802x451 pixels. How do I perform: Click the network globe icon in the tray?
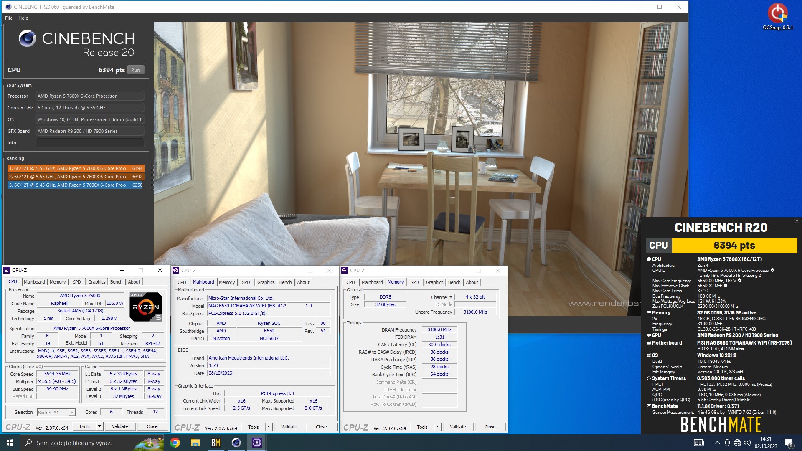(737, 443)
